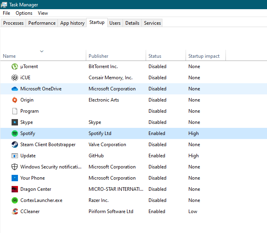Click the MICRO-STAR INTERNATI... publisher cell
The width and height of the screenshot is (267, 233).
tap(116, 189)
